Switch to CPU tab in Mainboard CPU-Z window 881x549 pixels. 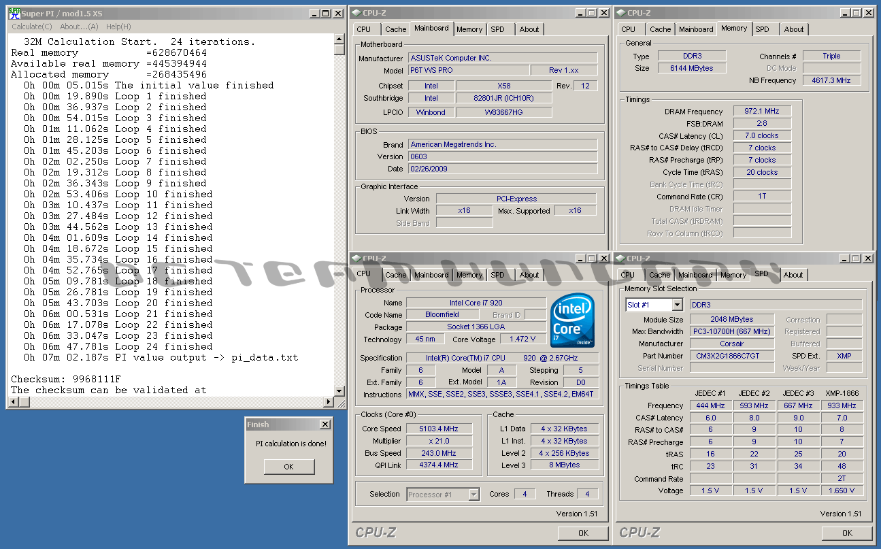[364, 29]
